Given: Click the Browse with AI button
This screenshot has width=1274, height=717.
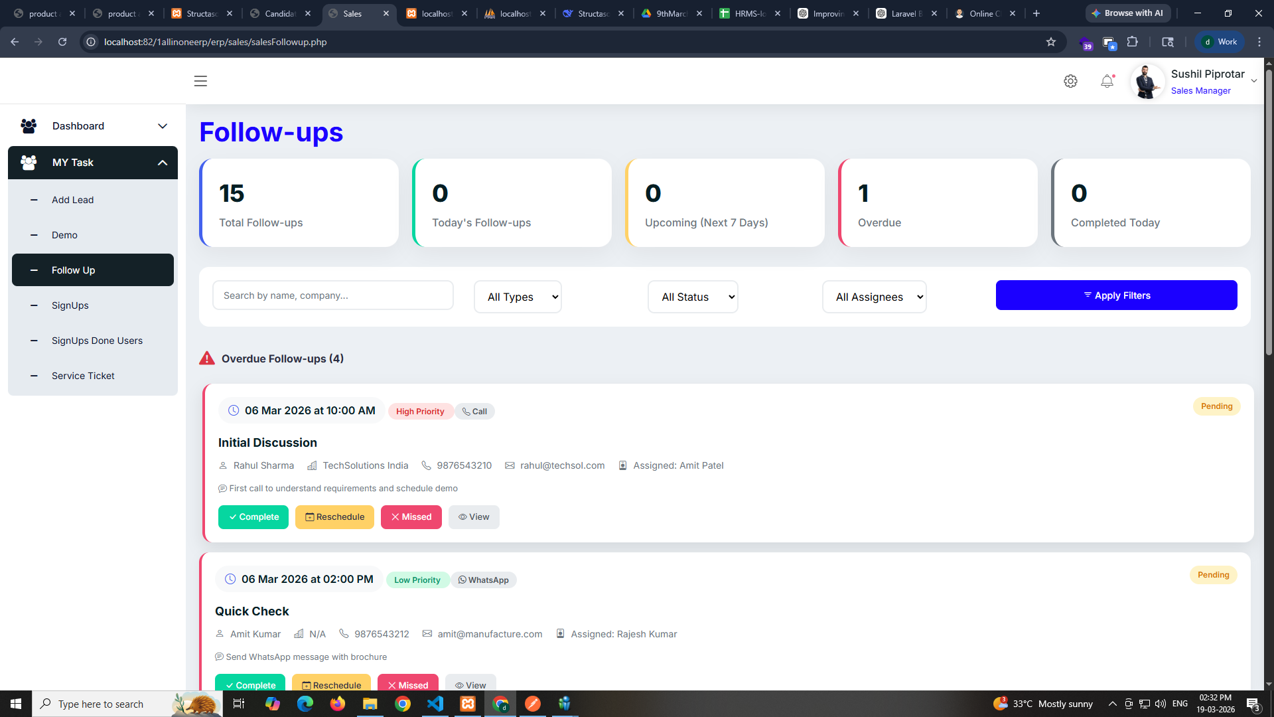Looking at the screenshot, I should [x=1127, y=13].
